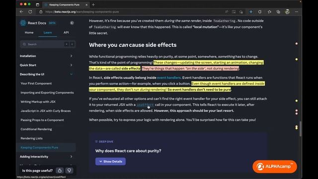Click the Deep Dive section icon
The image size is (318, 179).
[96, 141]
